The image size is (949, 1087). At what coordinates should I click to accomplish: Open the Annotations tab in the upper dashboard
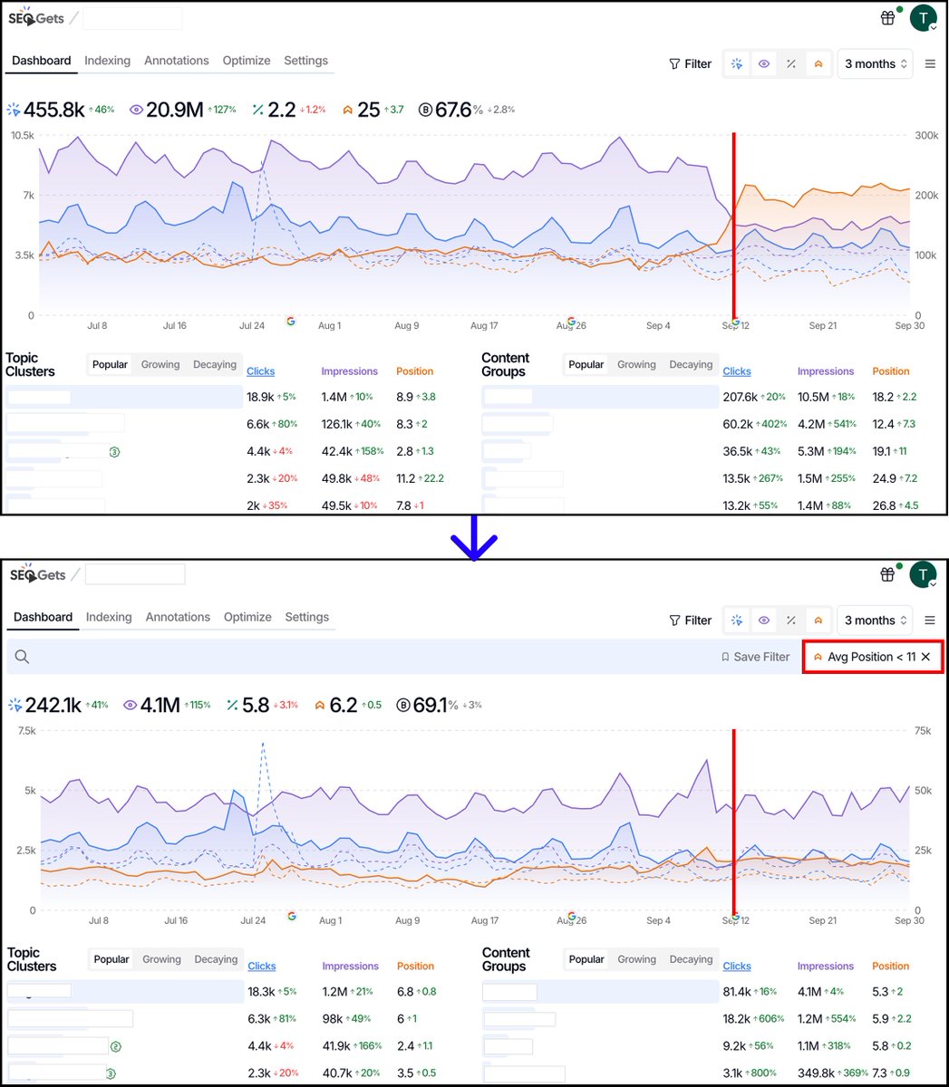tap(177, 61)
